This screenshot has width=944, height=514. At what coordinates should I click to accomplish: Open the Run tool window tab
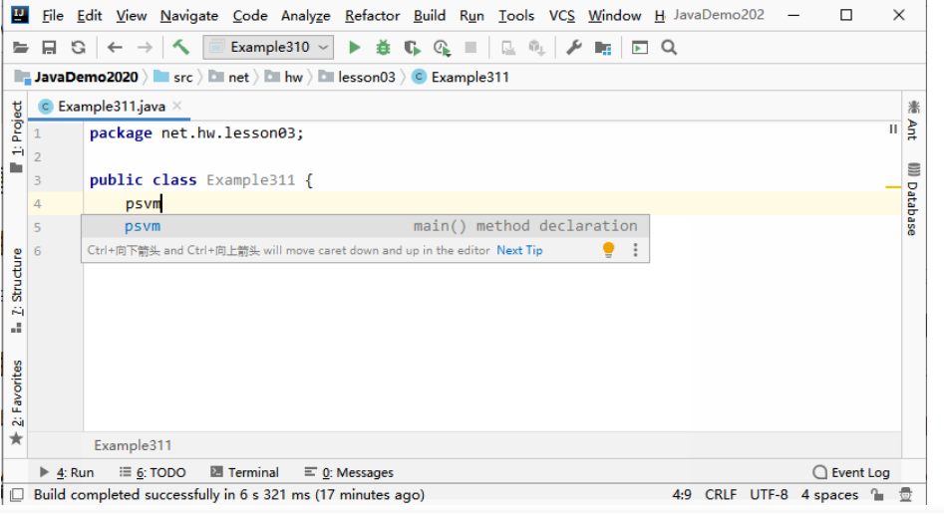click(66, 472)
